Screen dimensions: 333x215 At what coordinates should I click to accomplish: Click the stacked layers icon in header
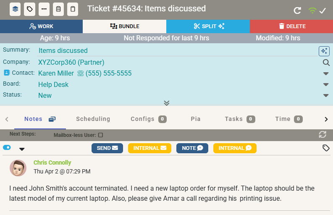point(15,9)
